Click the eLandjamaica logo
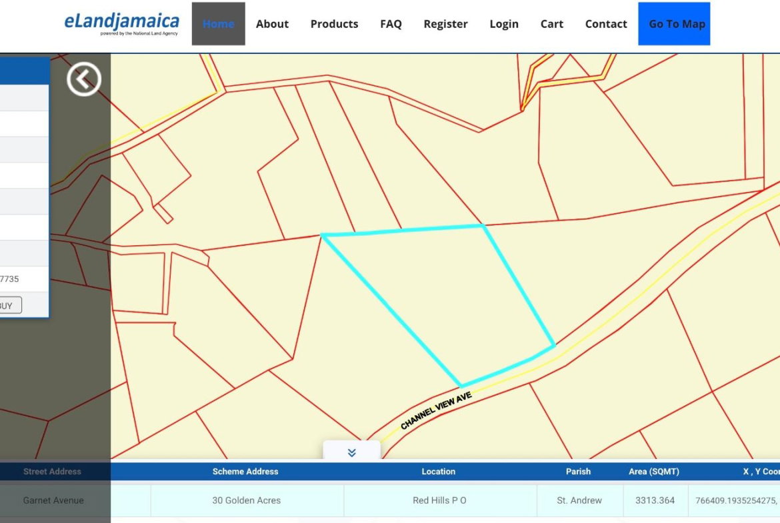This screenshot has width=780, height=523. point(121,23)
